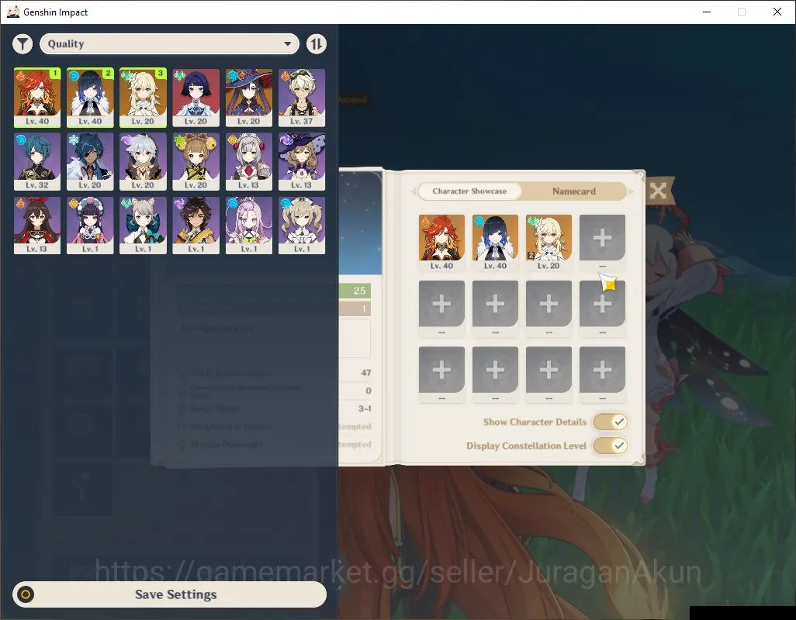Screen dimensions: 796x620
Task: Select Yelan Lv. 40 in character list
Action: [x=90, y=98]
